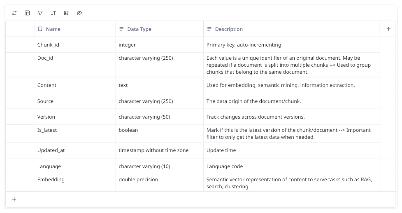Click the 'Language code' description cell
Screen dimensions: 402x213
(225, 166)
